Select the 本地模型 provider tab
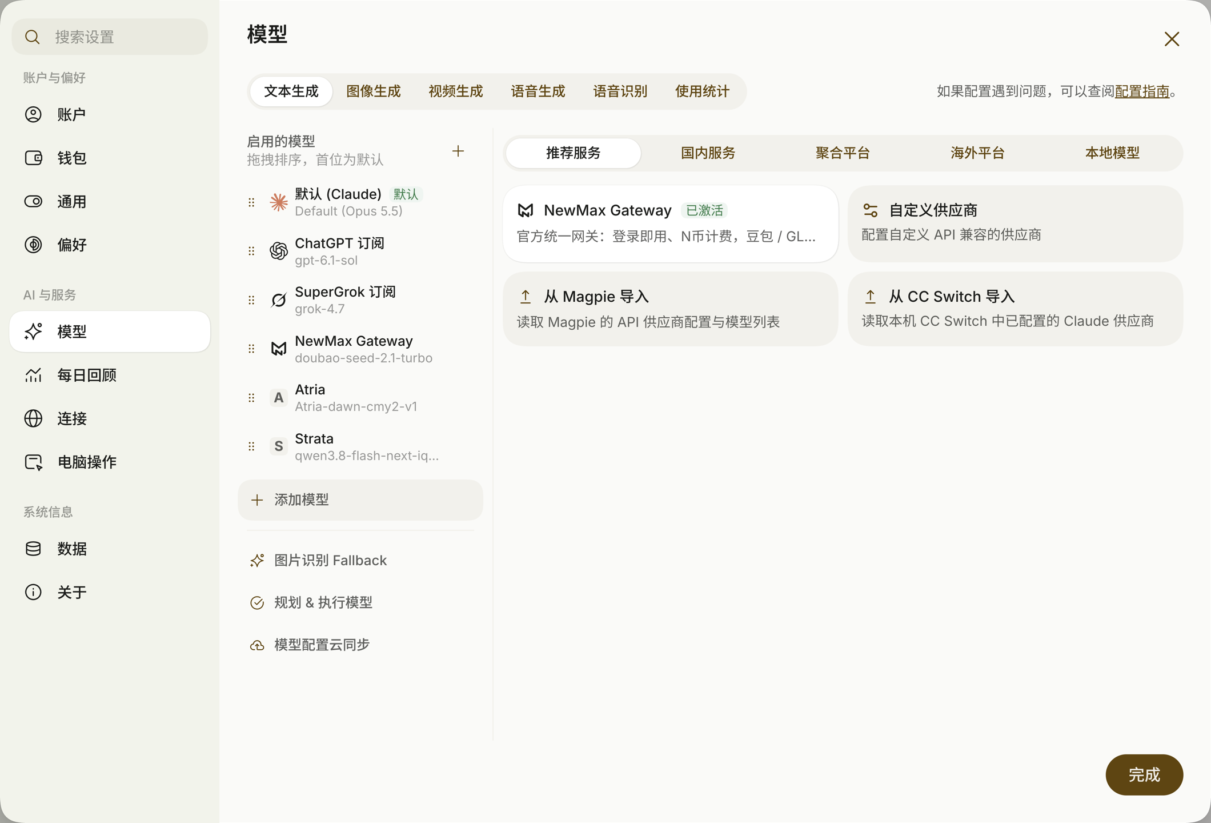The height and width of the screenshot is (823, 1211). 1113,153
